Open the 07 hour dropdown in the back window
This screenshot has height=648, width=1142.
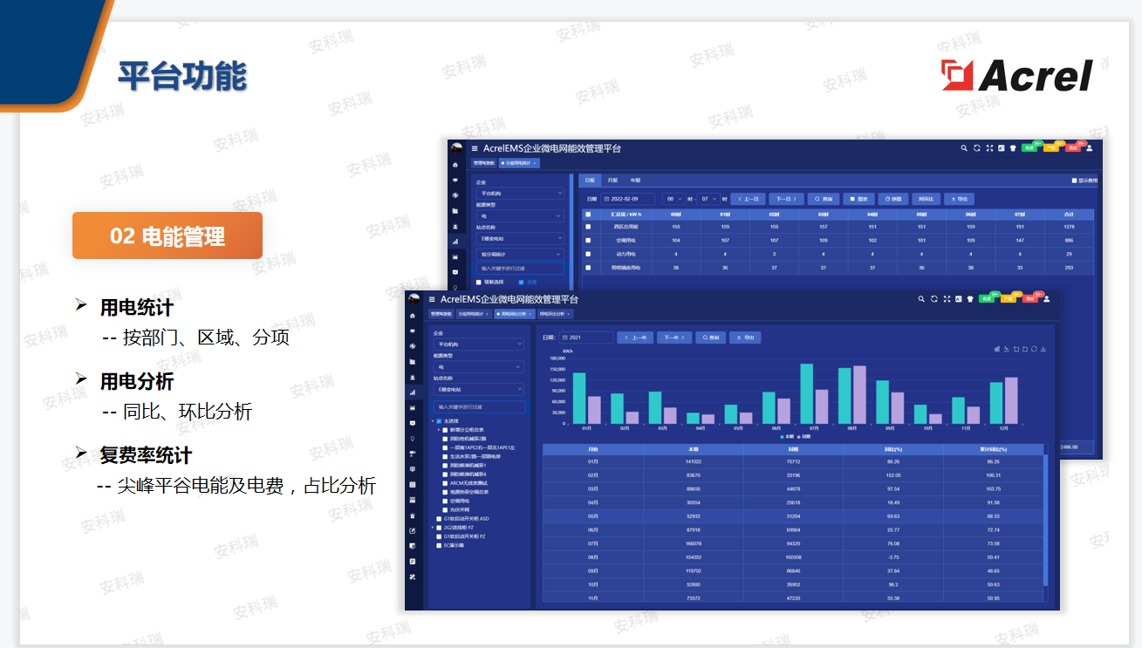click(x=708, y=199)
